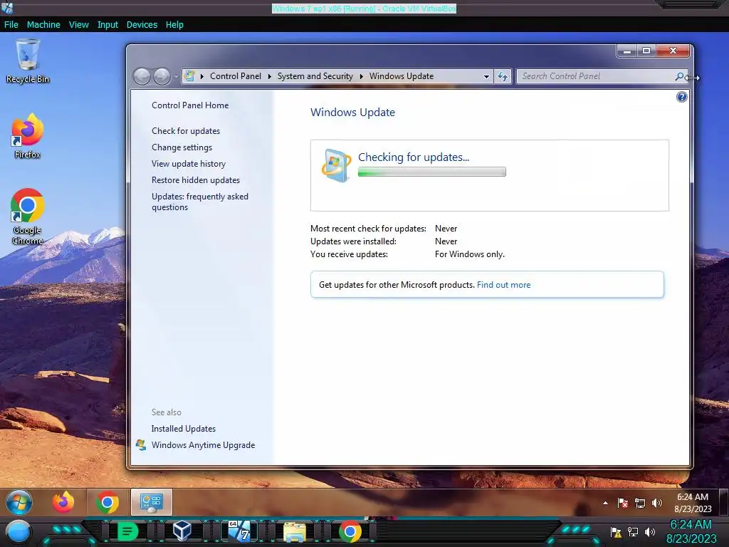729x547 pixels.
Task: Click the VirtualBox title bar app icon
Action: tap(7, 7)
